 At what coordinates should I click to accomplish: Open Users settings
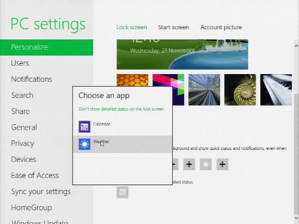(x=20, y=63)
